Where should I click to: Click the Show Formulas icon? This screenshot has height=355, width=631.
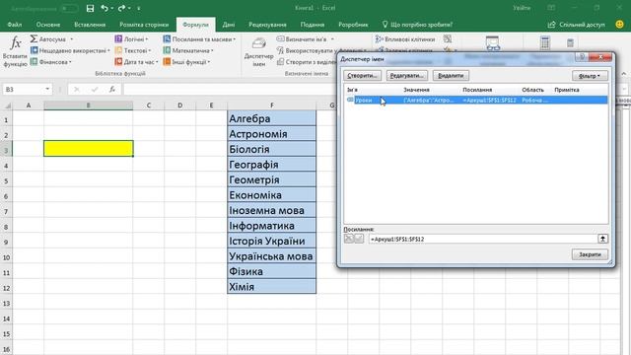coord(448,39)
